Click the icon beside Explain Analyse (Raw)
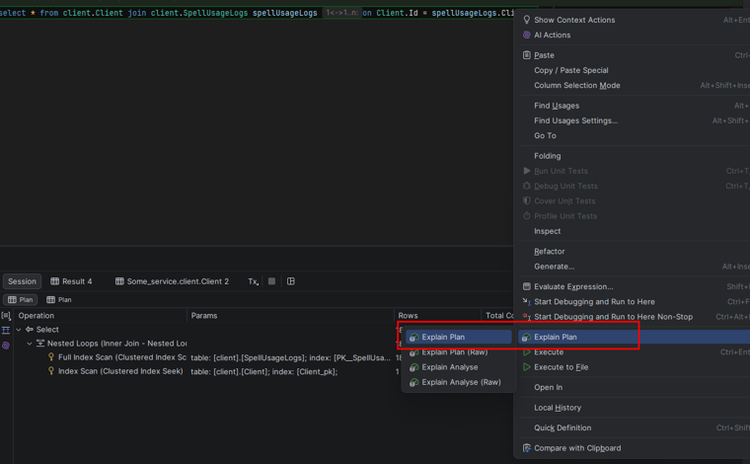The image size is (750, 464). pos(414,382)
